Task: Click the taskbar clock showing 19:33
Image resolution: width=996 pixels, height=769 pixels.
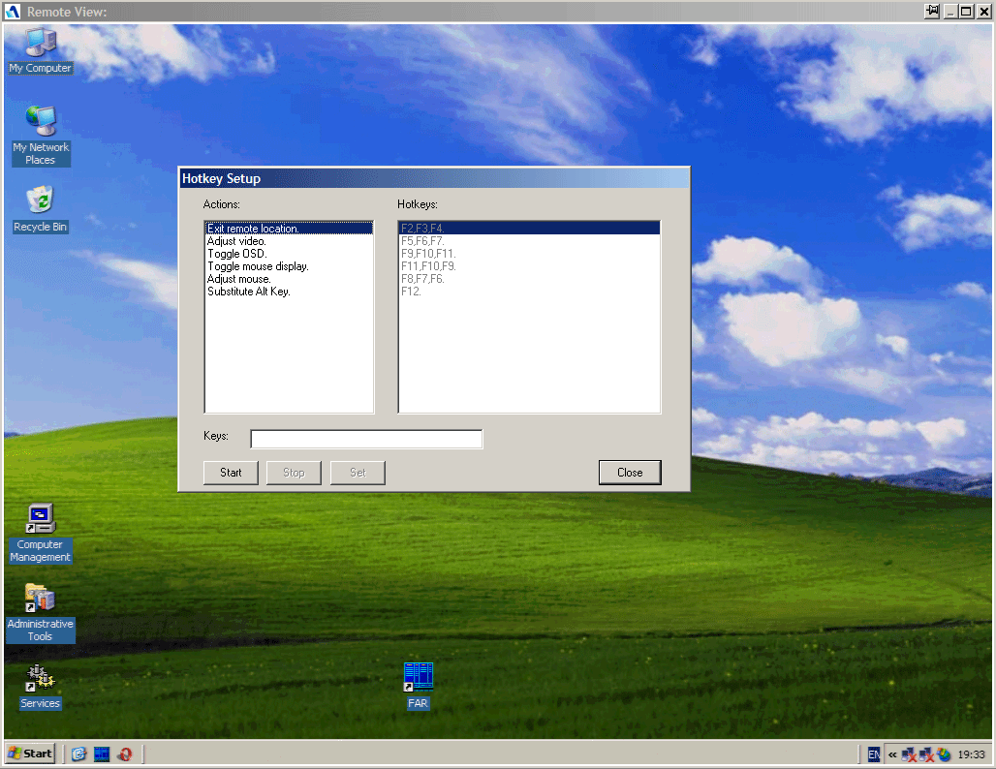Action: pyautogui.click(x=971, y=754)
